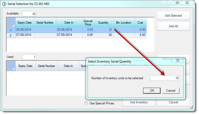This screenshot has height=115, width=199.
Task: Sort Available grid by Quantity header
Action: point(104,23)
